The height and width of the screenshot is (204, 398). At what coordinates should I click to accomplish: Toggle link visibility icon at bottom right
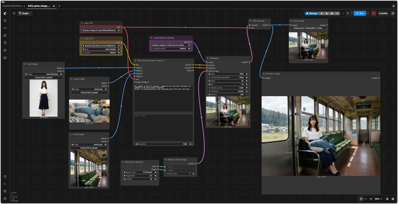[x=393, y=199]
